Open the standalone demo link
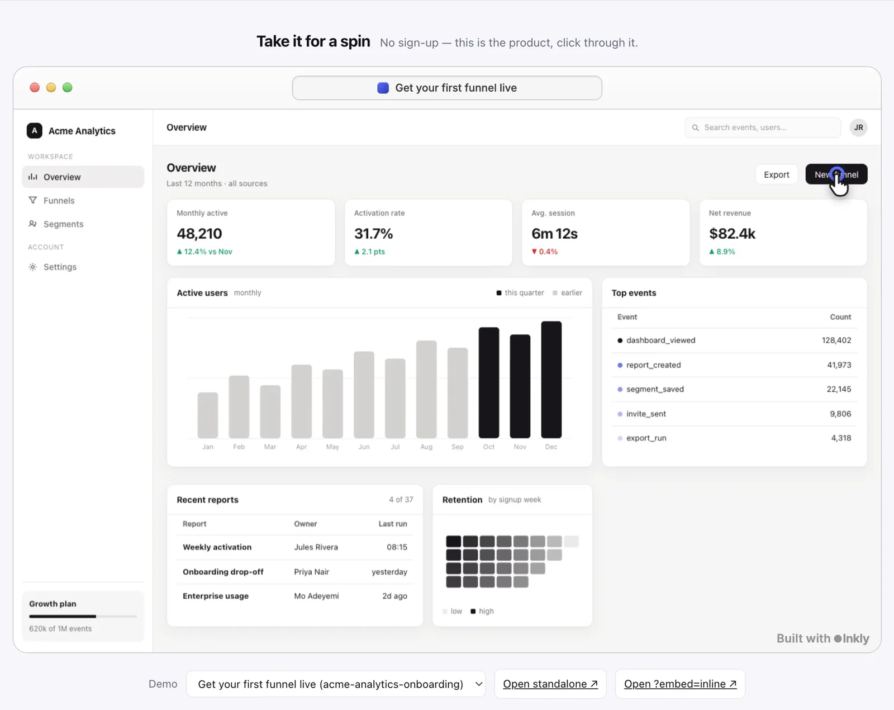This screenshot has height=710, width=894. pos(550,684)
